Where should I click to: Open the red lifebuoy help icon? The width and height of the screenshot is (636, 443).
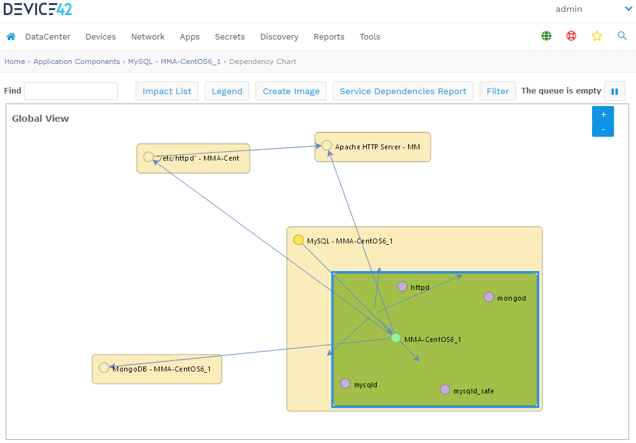(571, 36)
